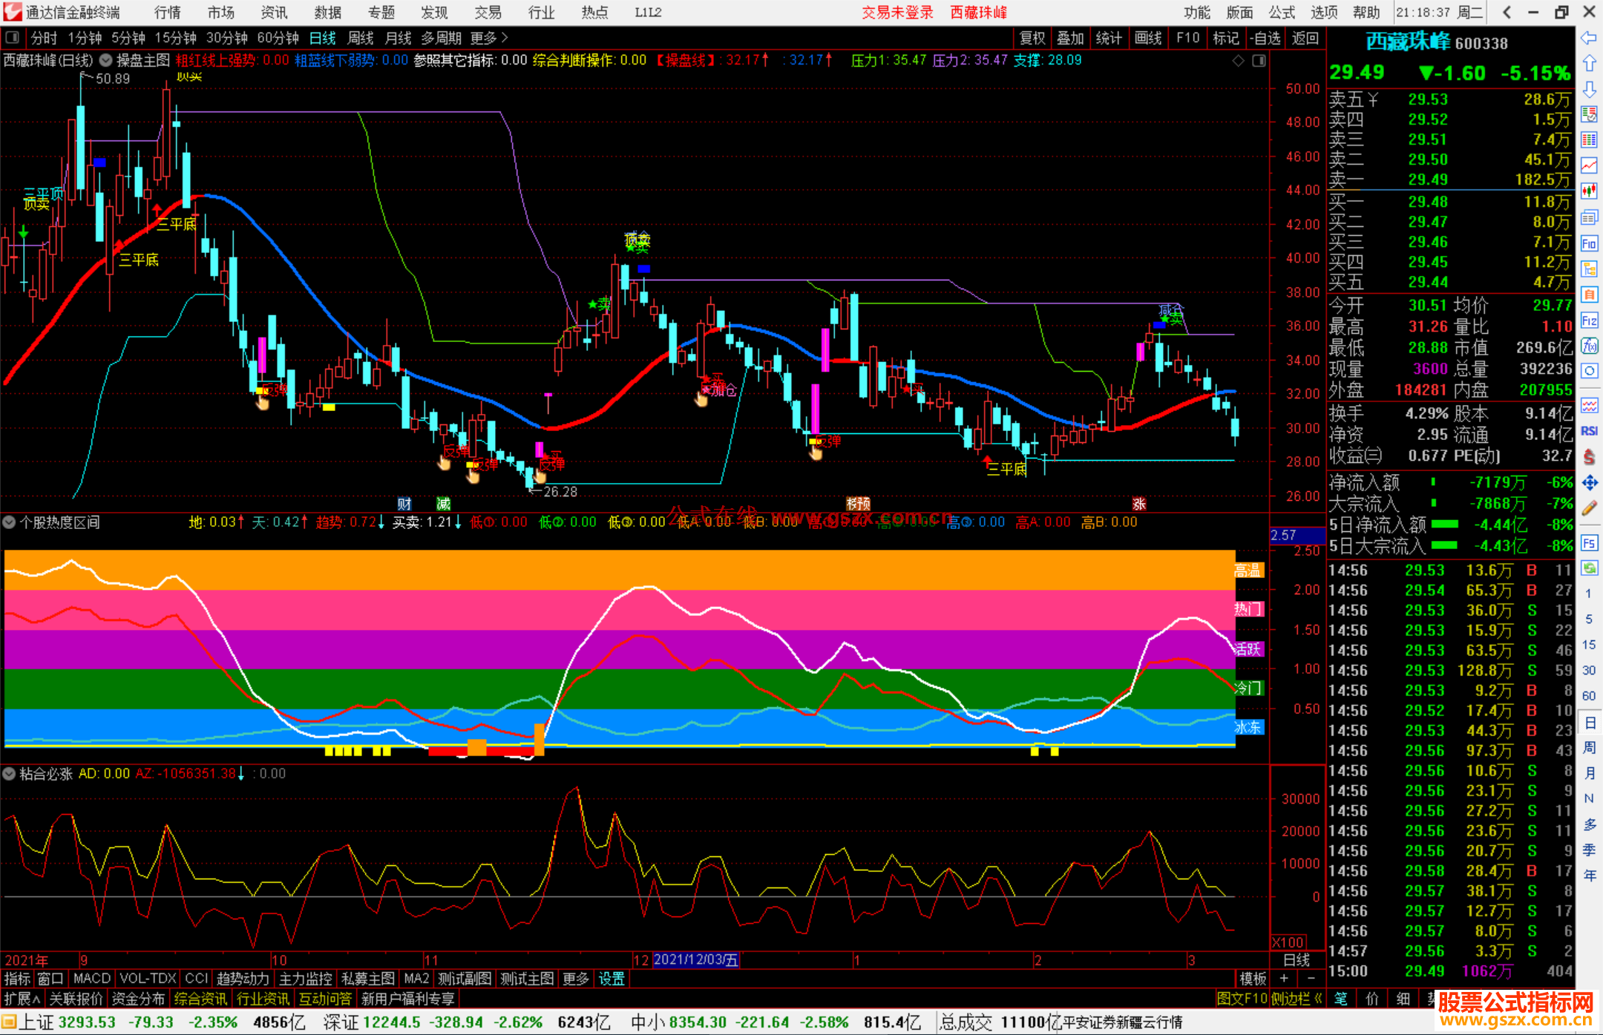1603x1035 pixels.
Task: Open the 卖五 ¥ level dropdown marker
Action: tap(1373, 99)
